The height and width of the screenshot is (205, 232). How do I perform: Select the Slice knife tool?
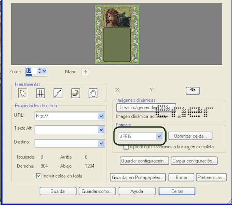(x=58, y=93)
